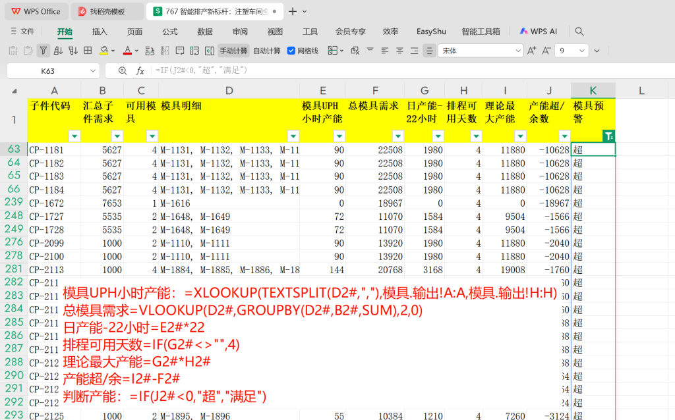Switch to the 找稻壳模板 tab
Image resolution: width=675 pixels, height=420 pixels.
(107, 12)
